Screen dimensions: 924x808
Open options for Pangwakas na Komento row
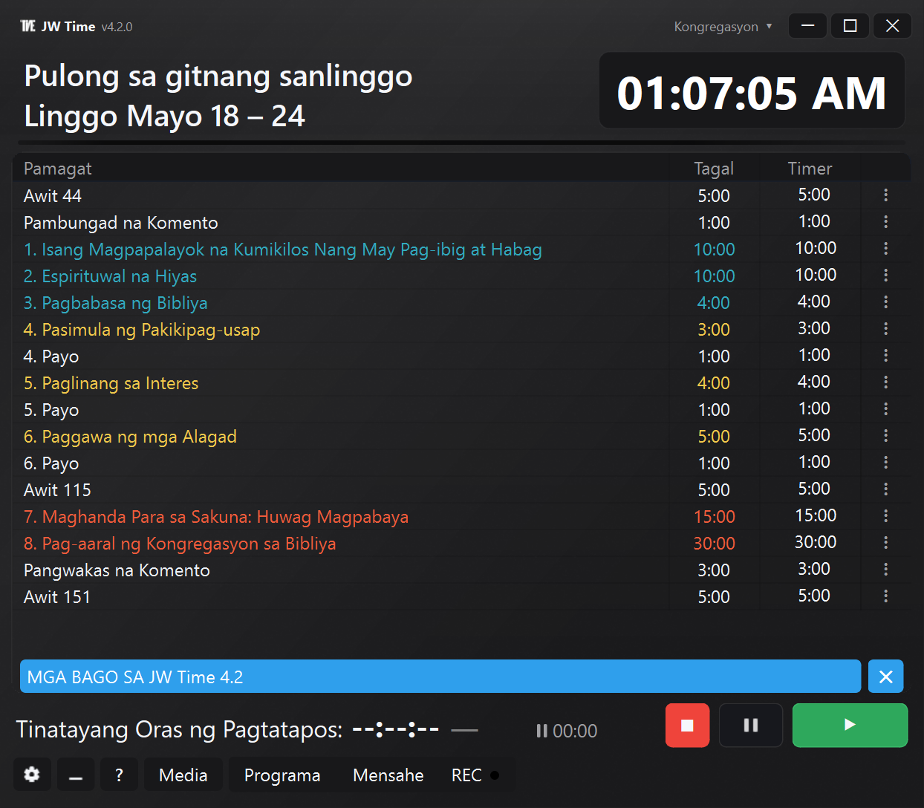click(x=885, y=570)
